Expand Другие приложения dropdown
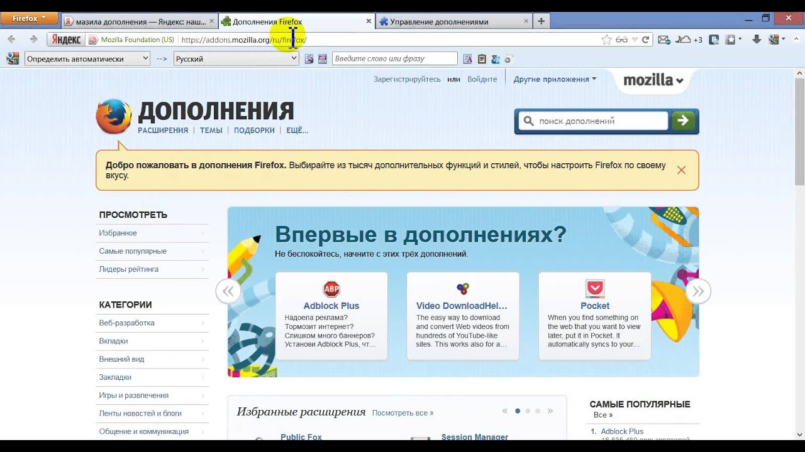The height and width of the screenshot is (452, 805). pyautogui.click(x=555, y=79)
